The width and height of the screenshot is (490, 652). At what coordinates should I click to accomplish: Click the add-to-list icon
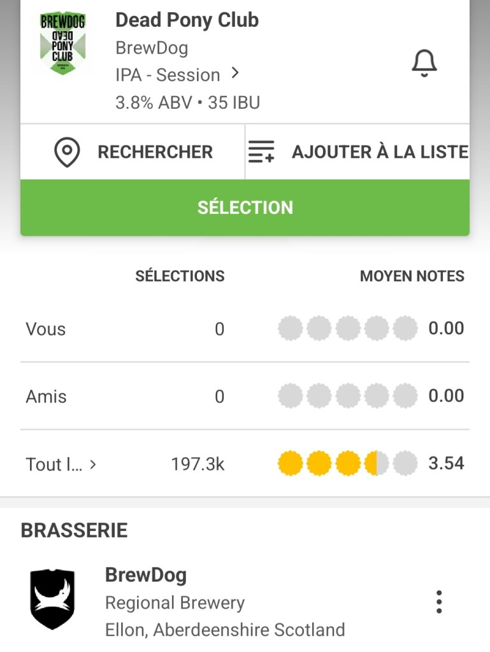click(261, 152)
